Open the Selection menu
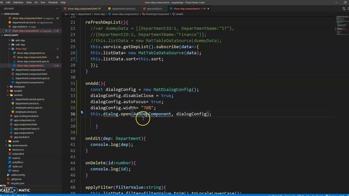This screenshot has width=349, height=196. [18, 2]
